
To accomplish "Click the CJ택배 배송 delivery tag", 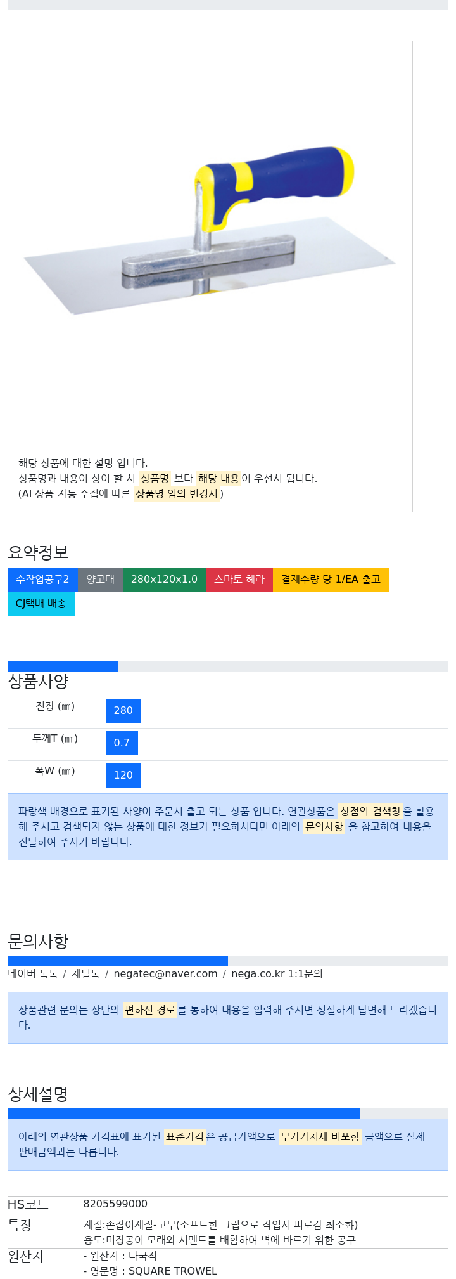I will click(x=41, y=604).
